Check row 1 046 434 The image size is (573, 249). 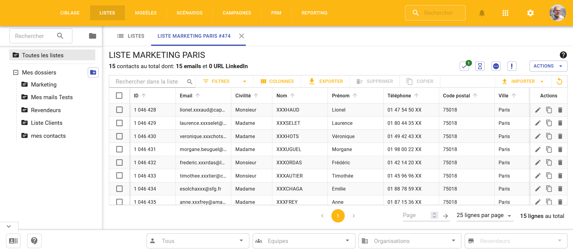119,189
